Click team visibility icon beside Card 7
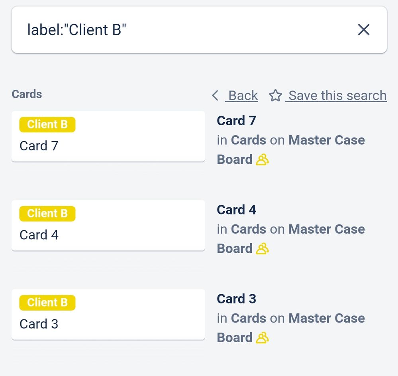The image size is (398, 376). tap(262, 160)
